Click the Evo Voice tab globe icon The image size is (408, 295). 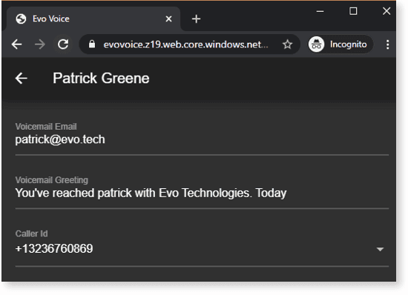[21, 19]
